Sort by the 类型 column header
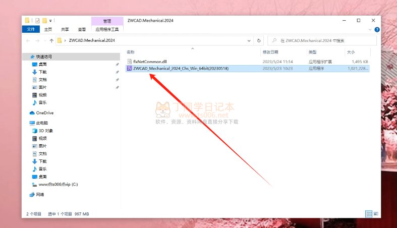 (312, 52)
